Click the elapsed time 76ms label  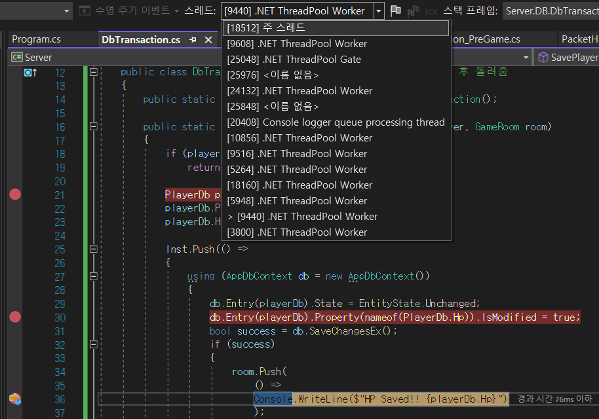pos(554,399)
